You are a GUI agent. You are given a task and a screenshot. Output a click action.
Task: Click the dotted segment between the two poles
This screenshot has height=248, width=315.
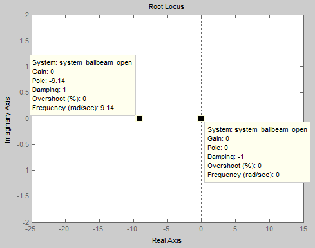tap(170, 119)
